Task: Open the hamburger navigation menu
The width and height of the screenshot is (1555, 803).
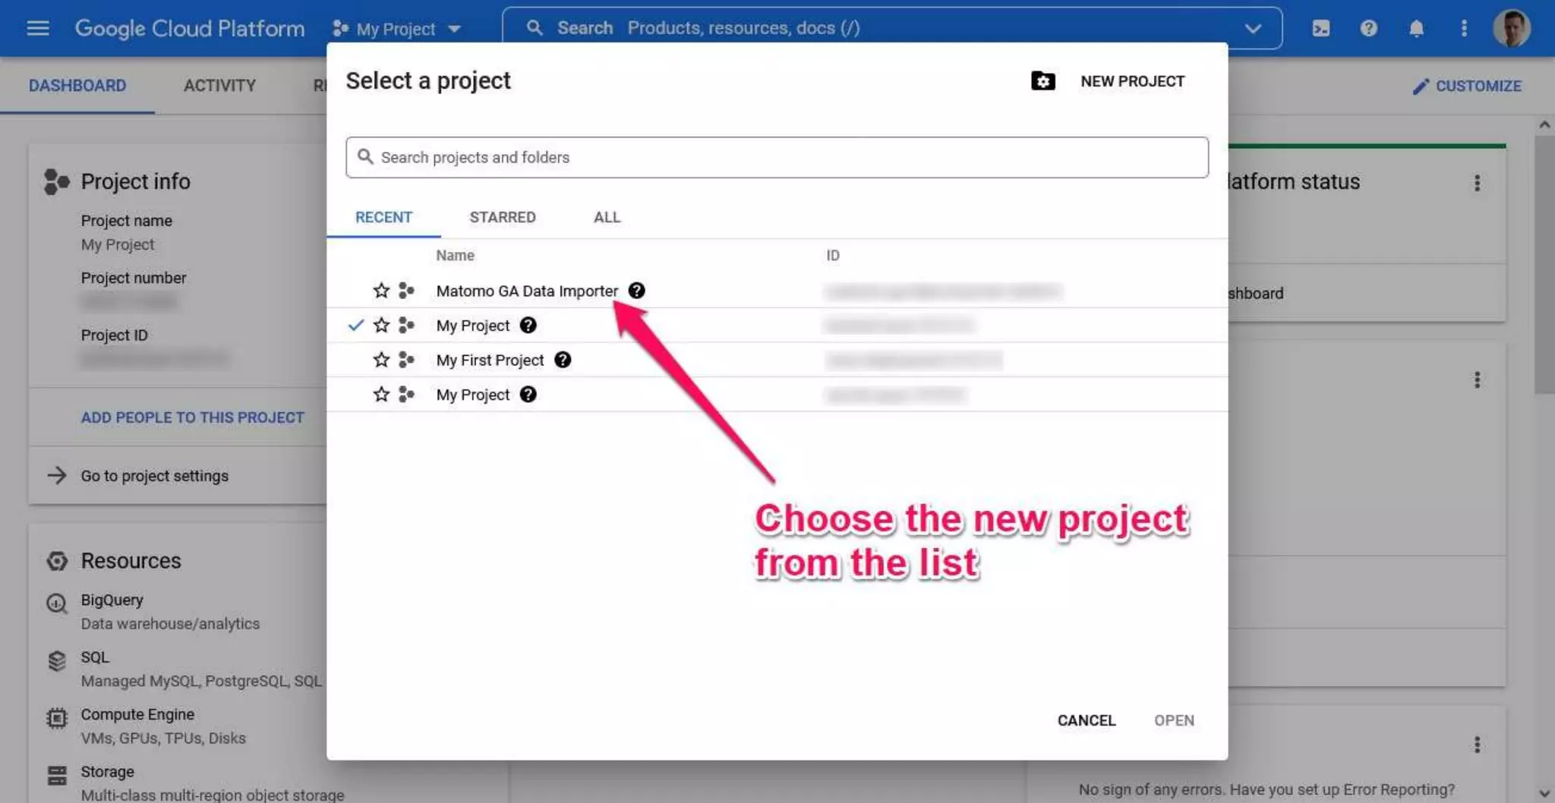Action: [37, 28]
